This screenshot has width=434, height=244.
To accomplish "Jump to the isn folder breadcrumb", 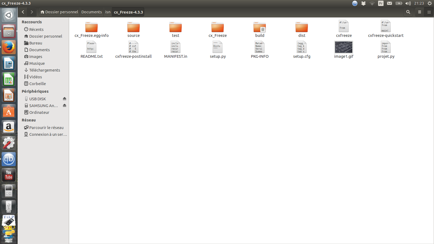I will 108,12.
